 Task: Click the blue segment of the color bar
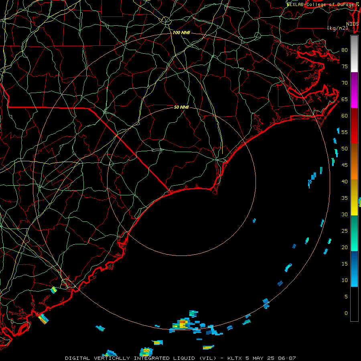pos(354,269)
